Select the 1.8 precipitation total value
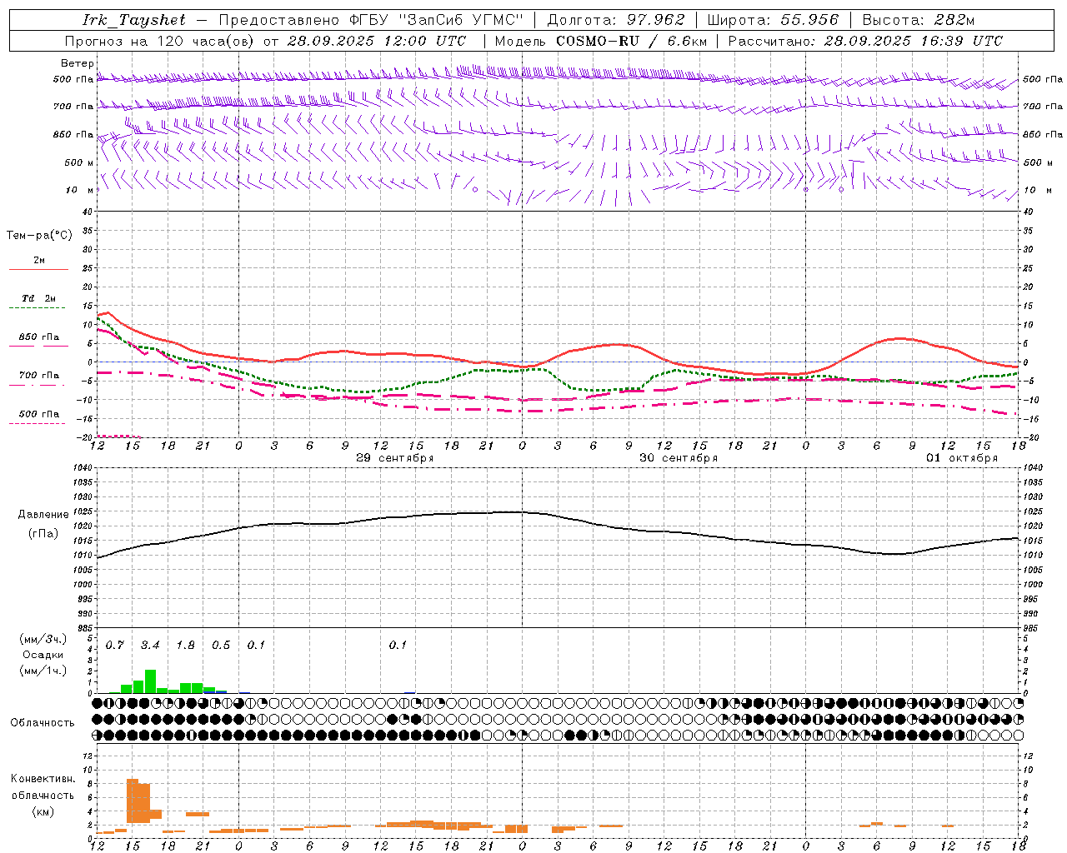Screen dimensions: 1067x853 pyautogui.click(x=186, y=646)
